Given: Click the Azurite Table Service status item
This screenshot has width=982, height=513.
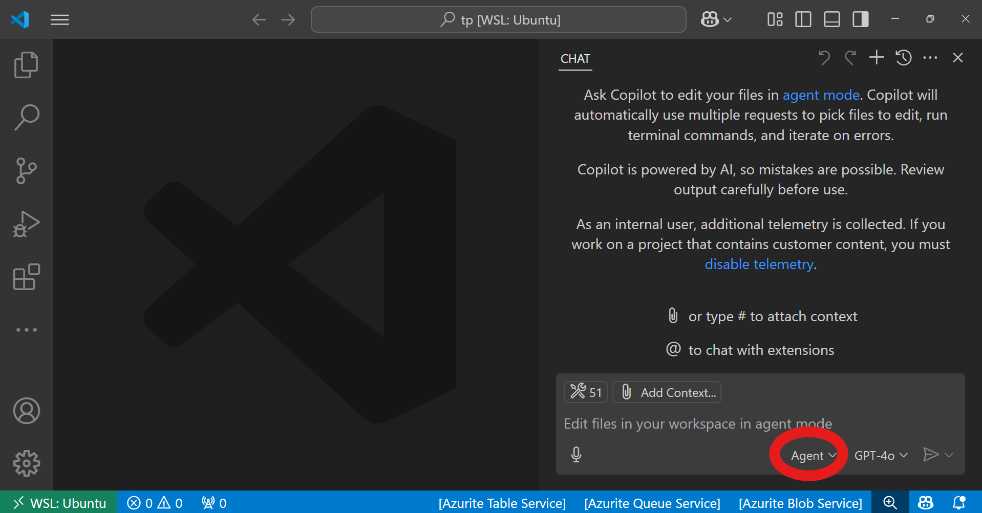Looking at the screenshot, I should (502, 503).
